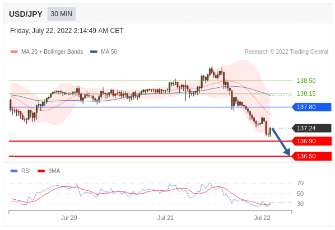335x230 pixels.
Task: Click the 9MA legend red swatch
Action: (x=41, y=171)
